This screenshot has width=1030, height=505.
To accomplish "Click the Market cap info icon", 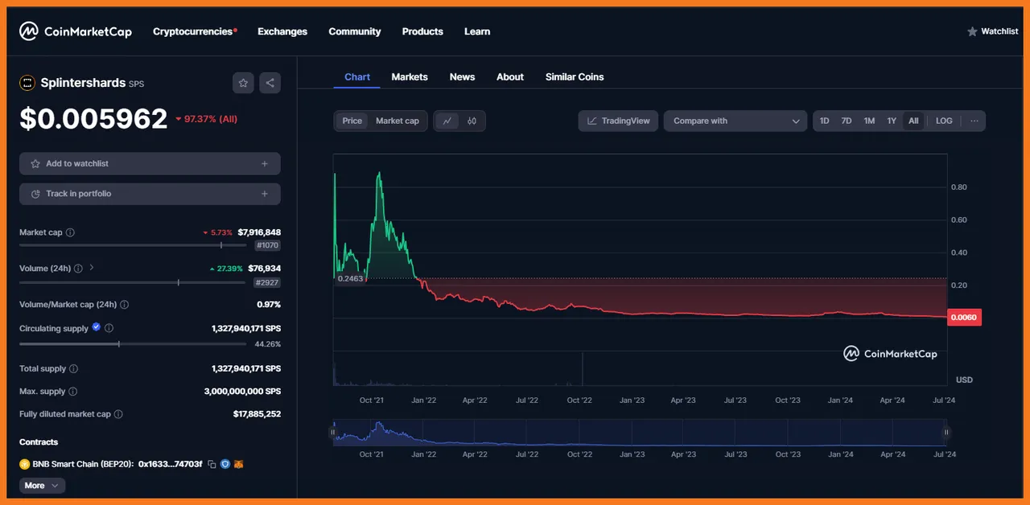I will pos(70,232).
